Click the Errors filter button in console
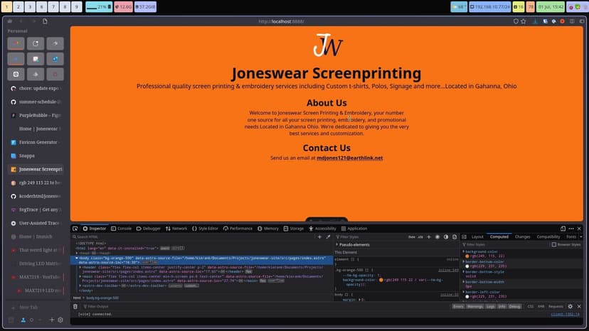This screenshot has height=331, width=589. pyautogui.click(x=459, y=306)
